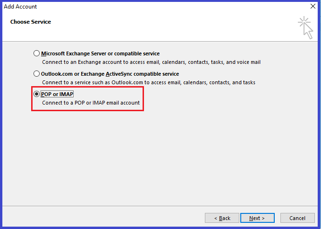This screenshot has height=229, width=321.
Task: Click the bold "POP or IMAP" label text
Action: 57,94
